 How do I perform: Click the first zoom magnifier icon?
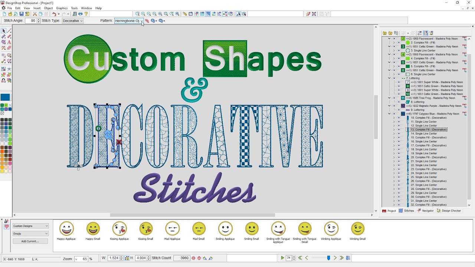(137, 14)
